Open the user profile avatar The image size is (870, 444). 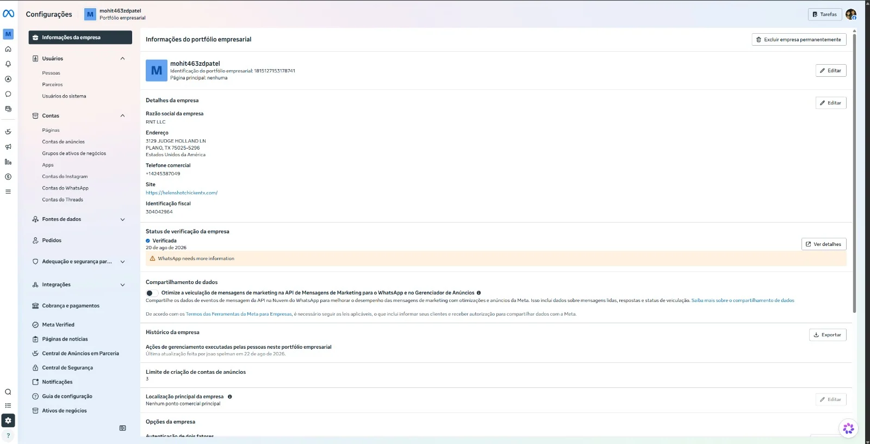point(851,14)
